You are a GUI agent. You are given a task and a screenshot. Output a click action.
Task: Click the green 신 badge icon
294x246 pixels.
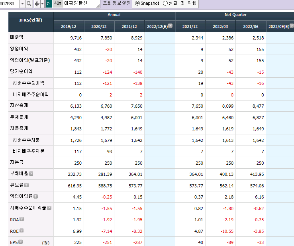click(49, 3)
